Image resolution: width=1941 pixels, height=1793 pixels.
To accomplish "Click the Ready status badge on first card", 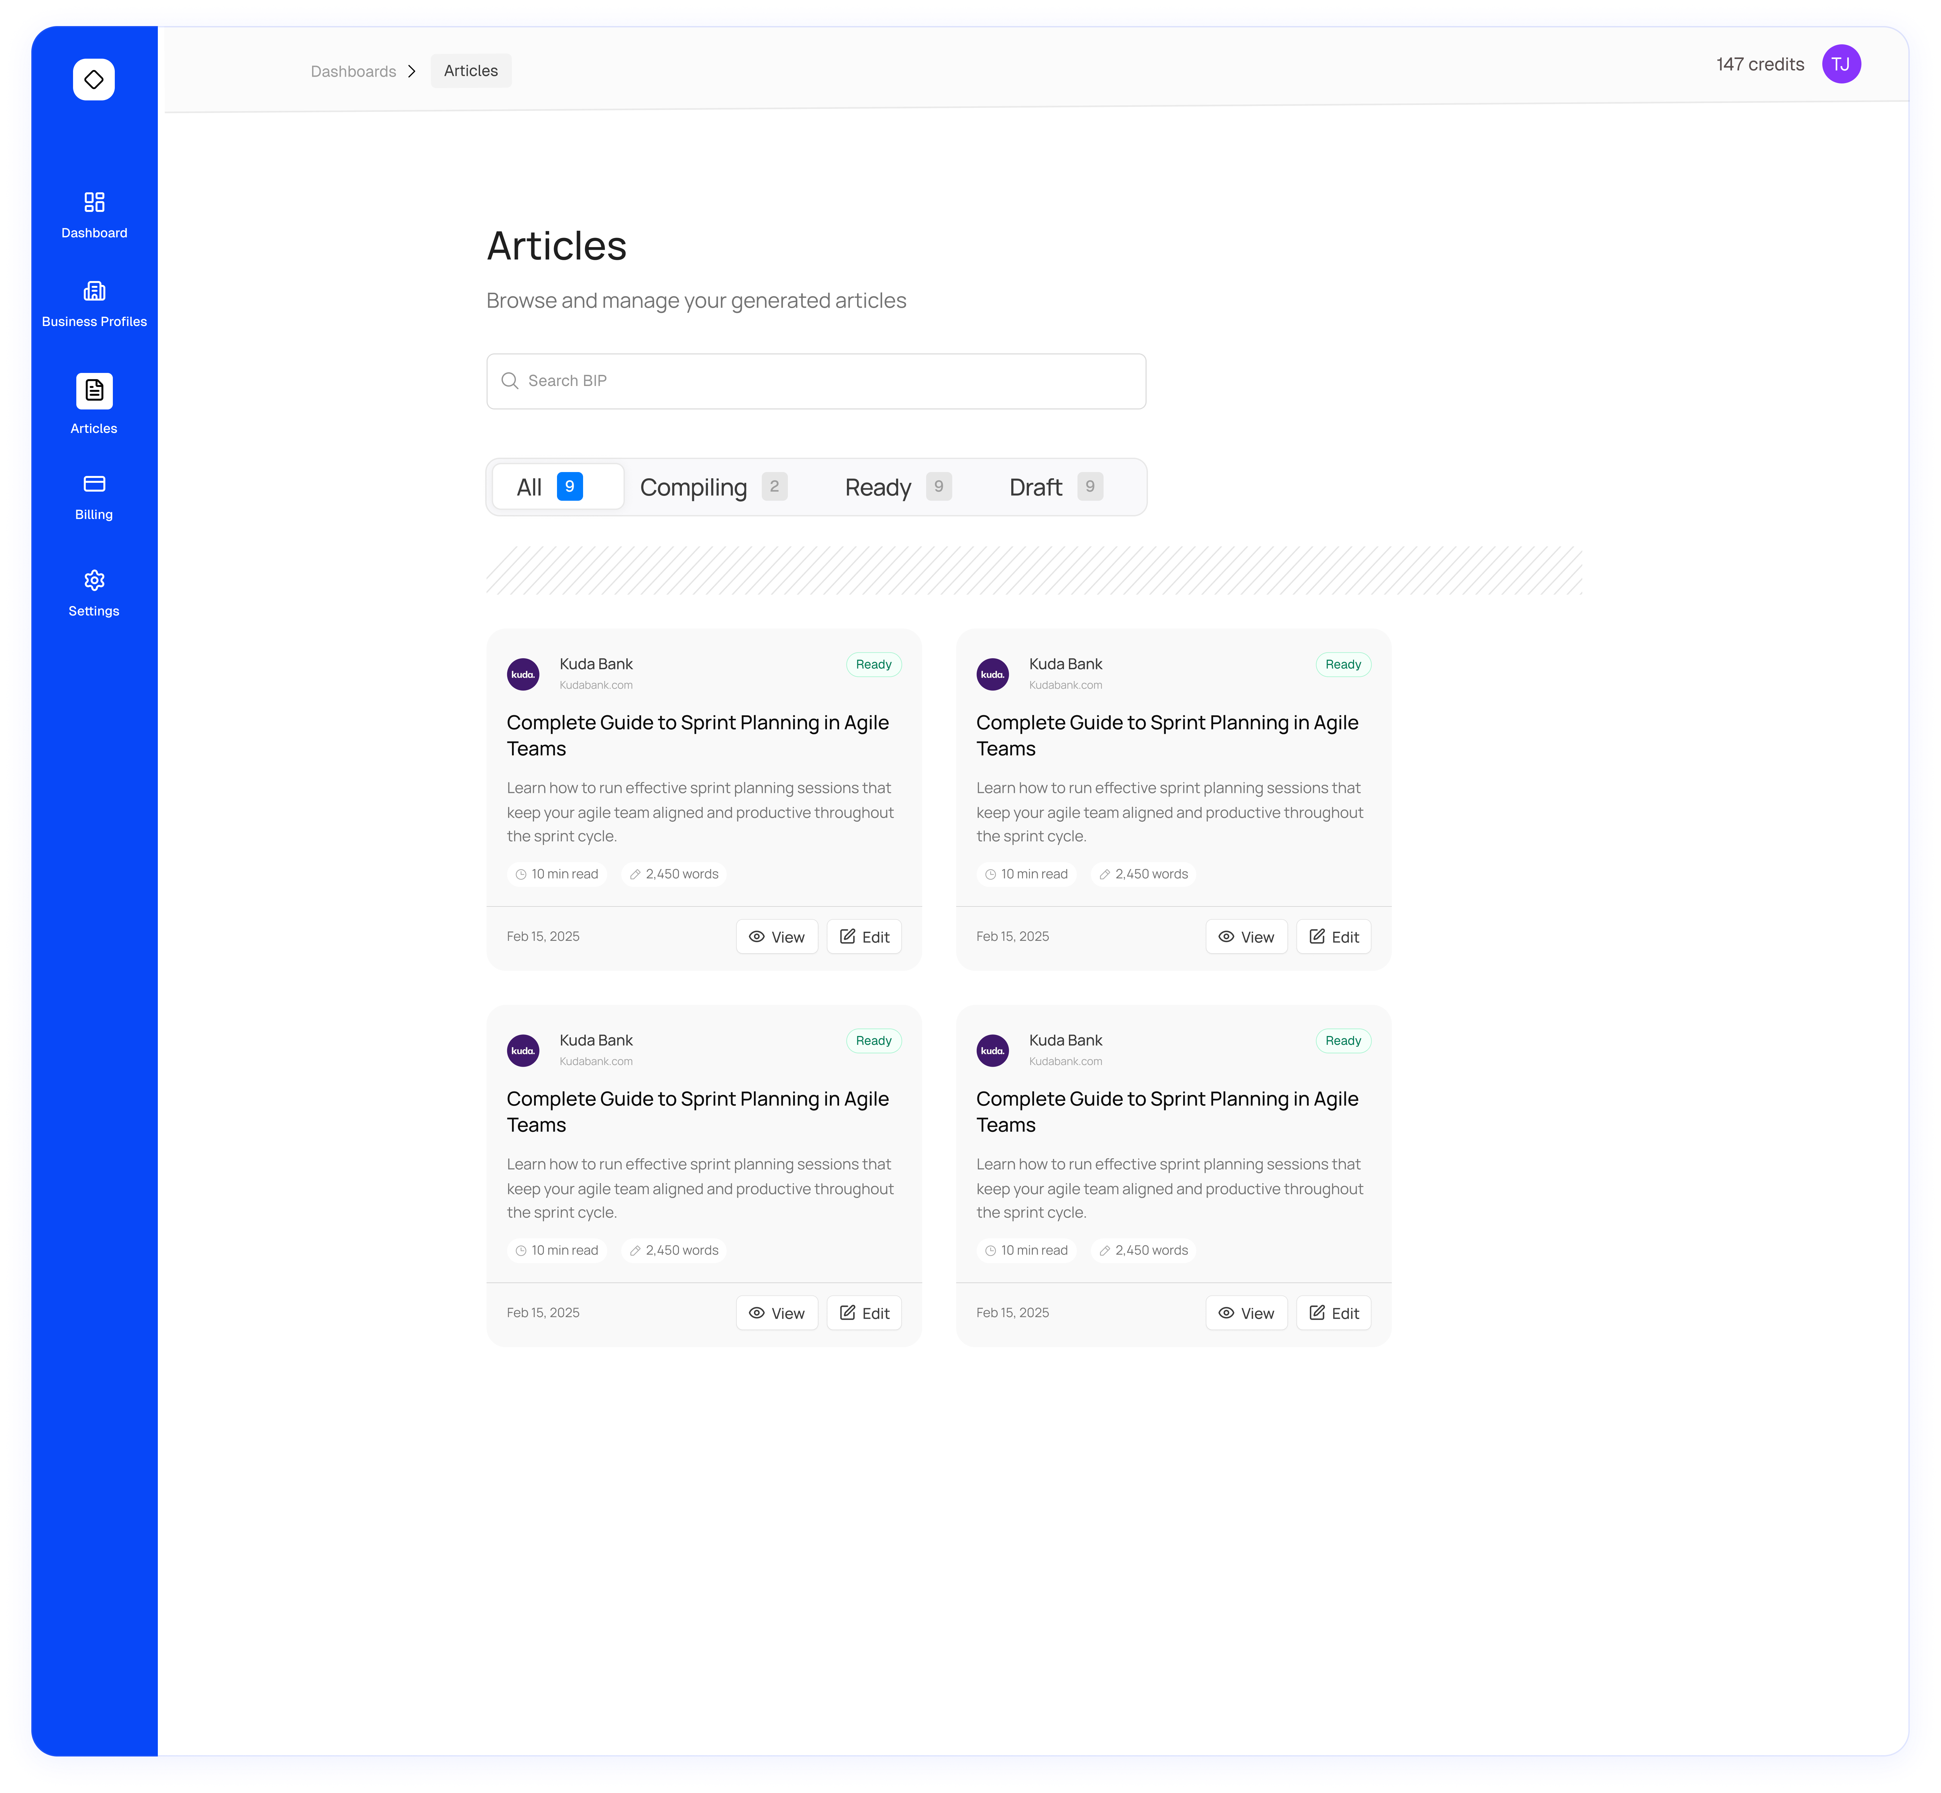I will [x=872, y=665].
